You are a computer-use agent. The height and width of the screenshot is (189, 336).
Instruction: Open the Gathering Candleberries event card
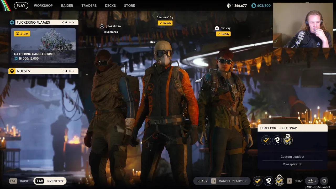[43, 45]
